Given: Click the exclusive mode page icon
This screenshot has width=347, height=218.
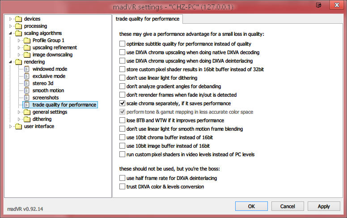Looking at the screenshot, I should pos(27,76).
